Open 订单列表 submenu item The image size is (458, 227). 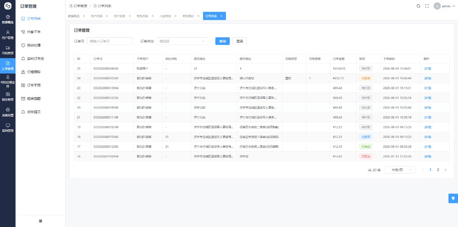[40, 18]
